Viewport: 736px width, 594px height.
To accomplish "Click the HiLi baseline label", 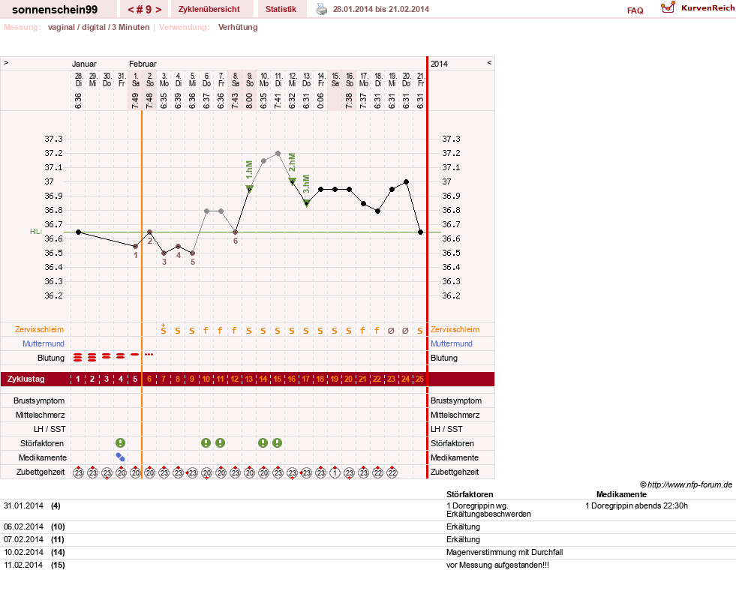I will pos(36,231).
